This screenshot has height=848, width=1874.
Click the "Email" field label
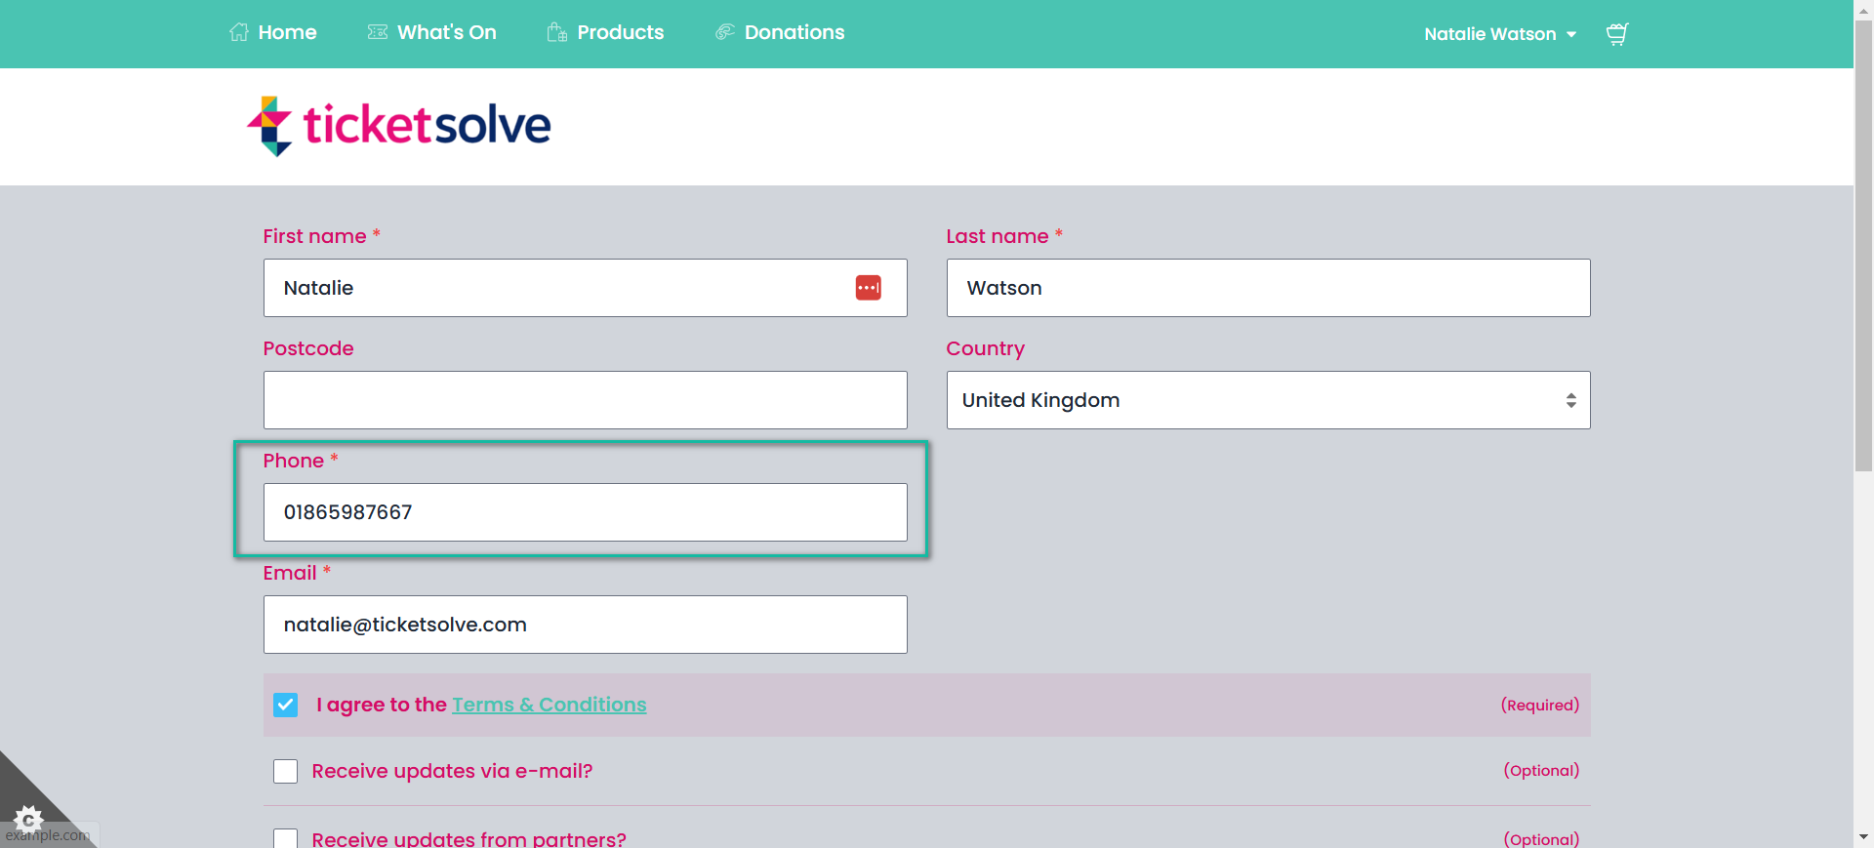[290, 573]
